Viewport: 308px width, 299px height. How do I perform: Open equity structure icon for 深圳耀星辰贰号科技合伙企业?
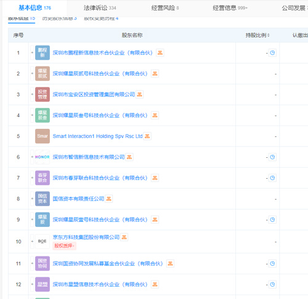coord(155,73)
